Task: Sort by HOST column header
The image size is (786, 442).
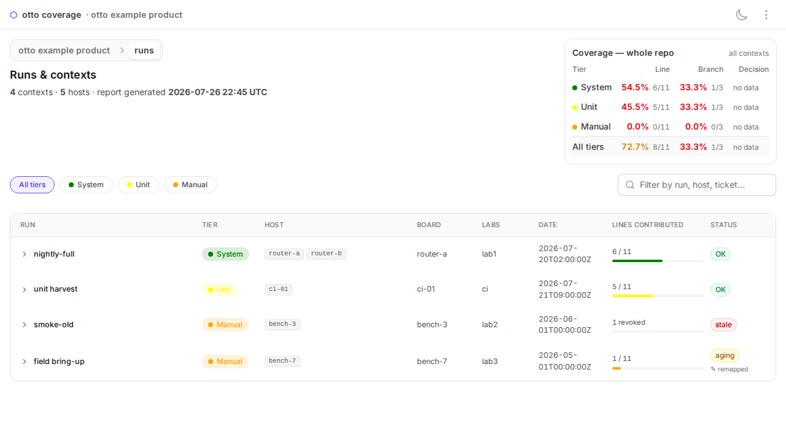Action: pyautogui.click(x=274, y=225)
